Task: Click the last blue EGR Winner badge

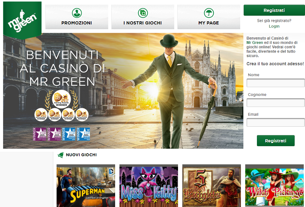Action: (83, 134)
